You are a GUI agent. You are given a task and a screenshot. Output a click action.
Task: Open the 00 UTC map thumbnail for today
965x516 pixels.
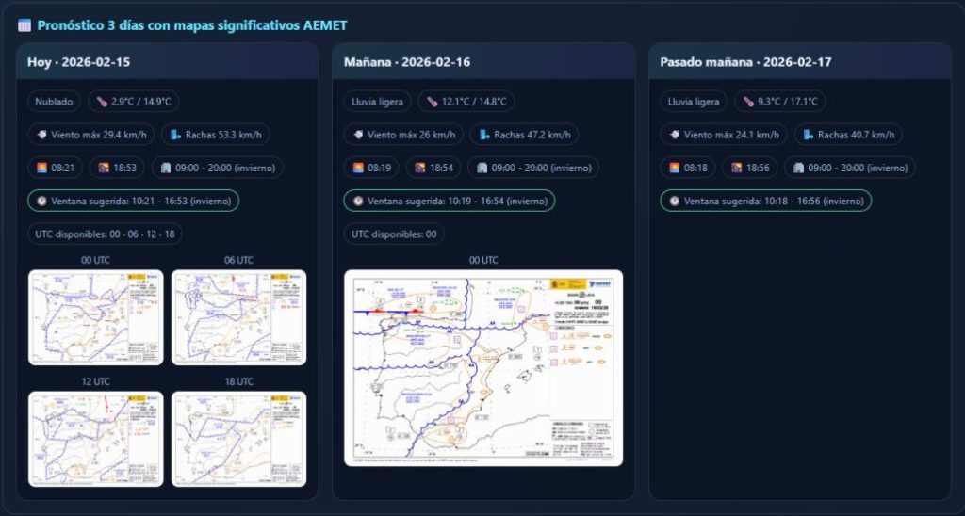click(x=95, y=317)
